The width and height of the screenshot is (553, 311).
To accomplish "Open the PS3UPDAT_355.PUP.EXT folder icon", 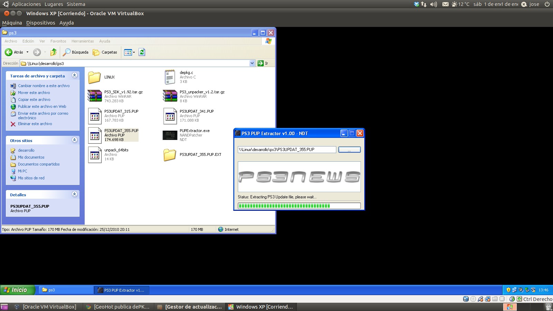I will click(170, 154).
